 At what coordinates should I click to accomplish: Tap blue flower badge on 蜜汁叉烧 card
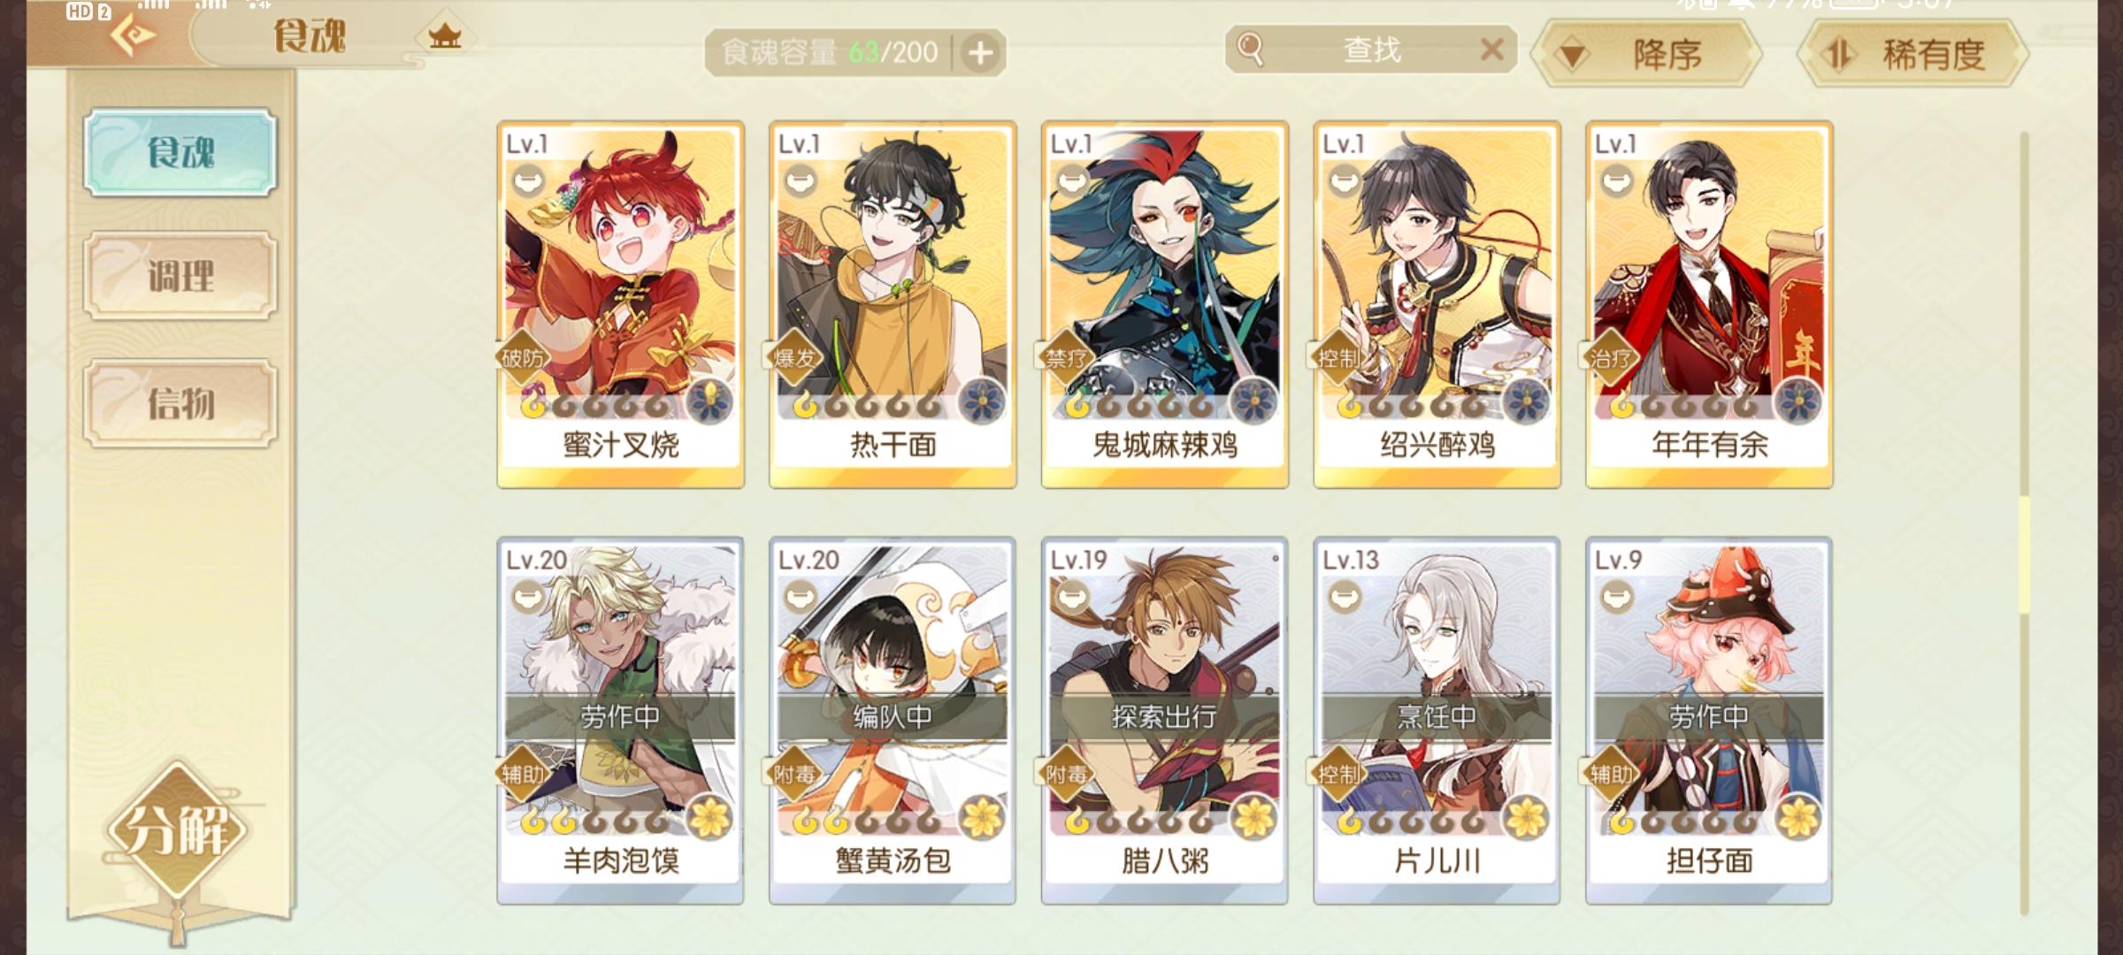pyautogui.click(x=709, y=402)
